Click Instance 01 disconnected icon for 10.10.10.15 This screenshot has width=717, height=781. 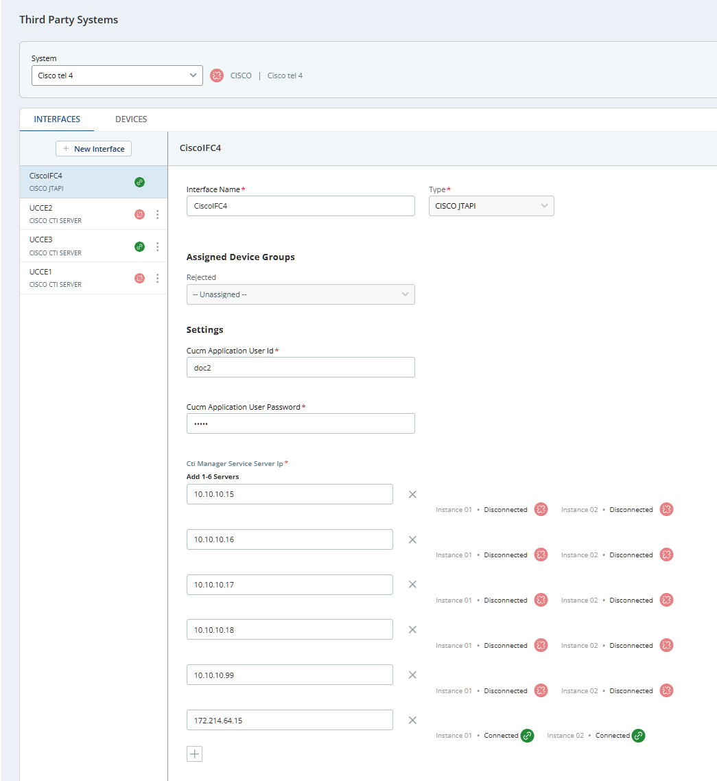coord(541,509)
